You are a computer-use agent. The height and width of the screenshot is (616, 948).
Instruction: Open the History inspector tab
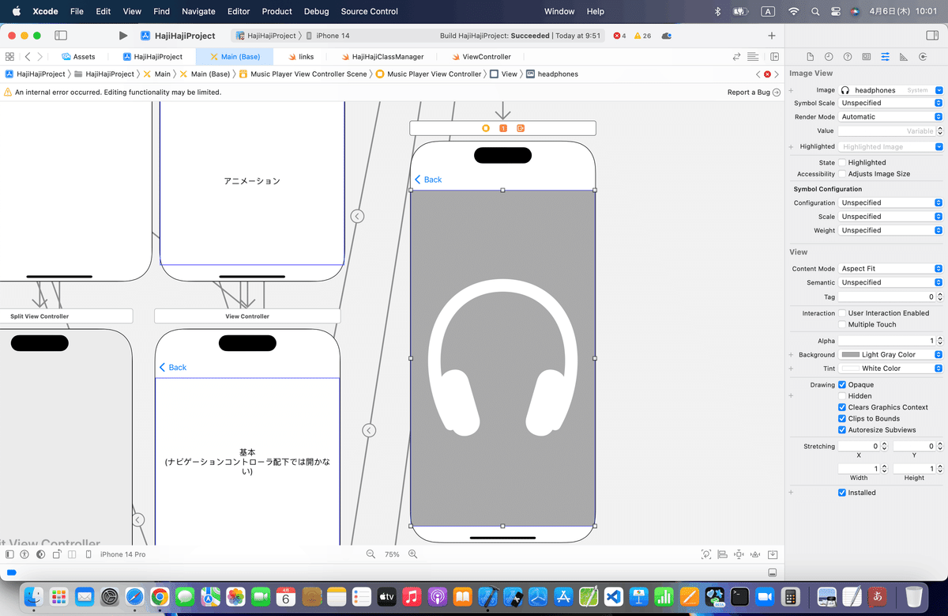(829, 57)
